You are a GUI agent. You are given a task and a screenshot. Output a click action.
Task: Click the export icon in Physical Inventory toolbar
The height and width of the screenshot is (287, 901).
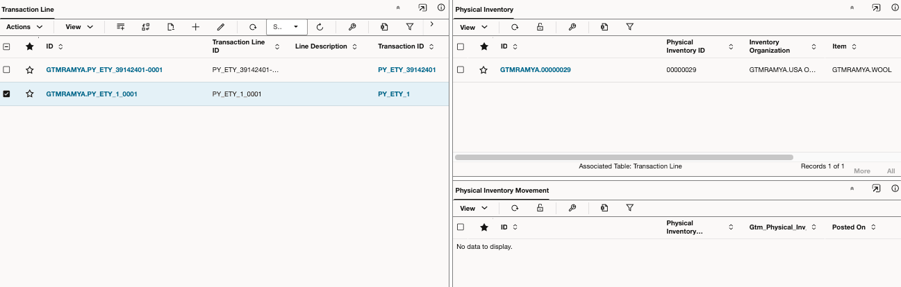(x=604, y=27)
